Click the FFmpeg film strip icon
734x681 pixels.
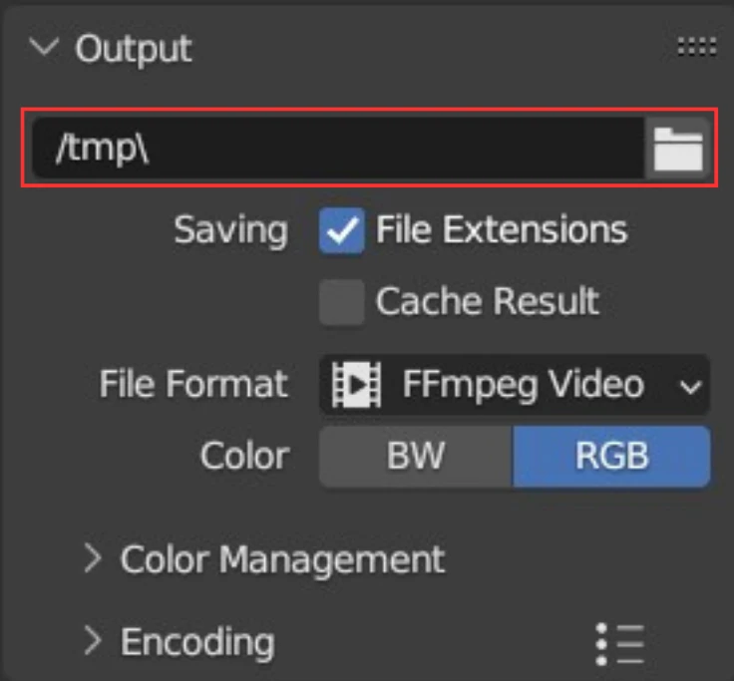tap(356, 385)
